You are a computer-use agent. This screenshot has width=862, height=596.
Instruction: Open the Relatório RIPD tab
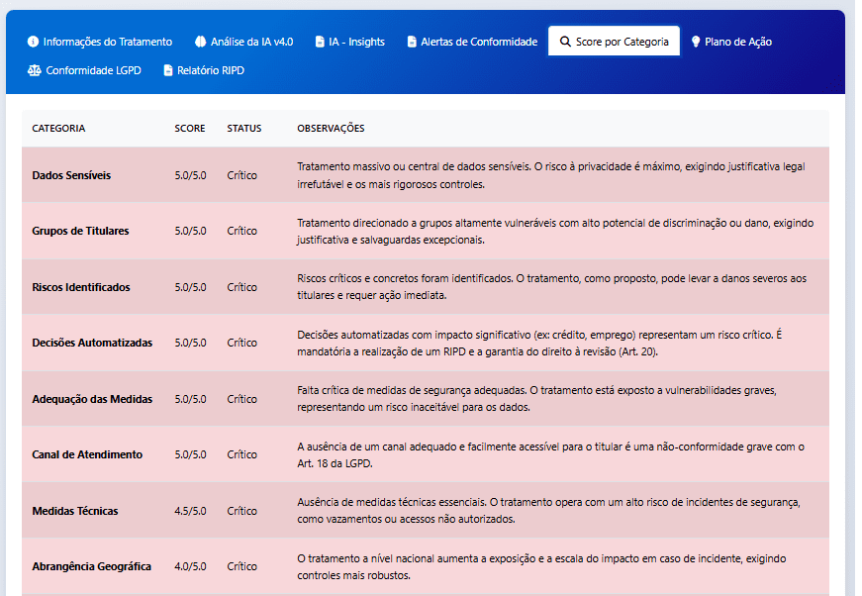pos(210,70)
